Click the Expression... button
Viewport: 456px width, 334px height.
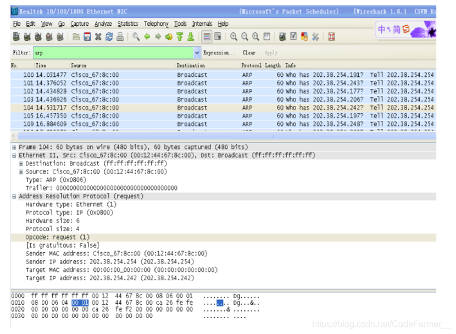pos(219,53)
